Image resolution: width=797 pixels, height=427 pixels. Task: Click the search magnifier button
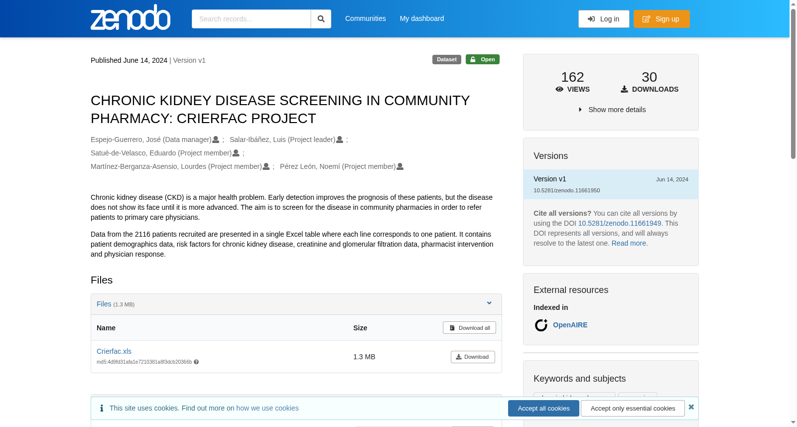coord(321,19)
